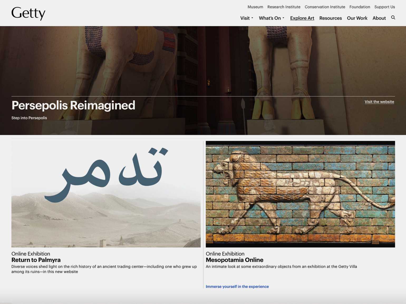Click the search magnifier icon
Image resolution: width=406 pixels, height=304 pixels.
(x=393, y=18)
